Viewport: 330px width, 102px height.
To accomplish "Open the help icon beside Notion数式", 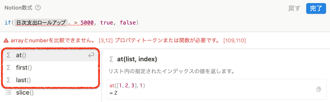I will coord(38,8).
